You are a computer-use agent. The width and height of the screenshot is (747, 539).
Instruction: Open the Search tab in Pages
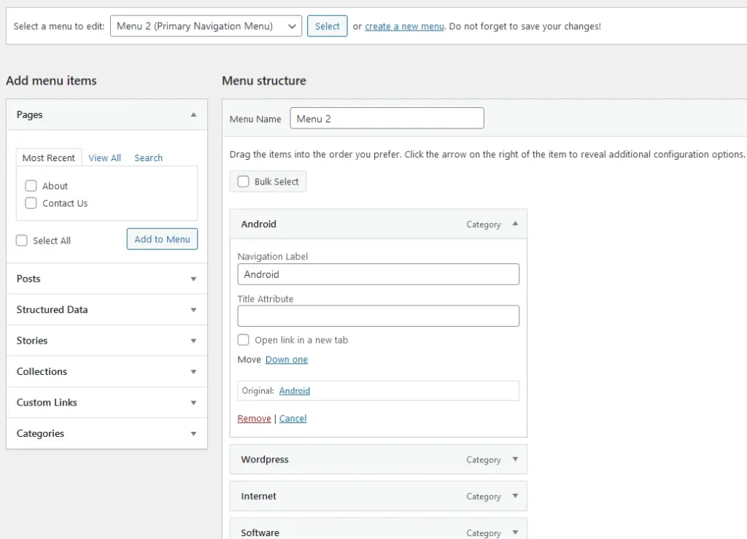(148, 158)
